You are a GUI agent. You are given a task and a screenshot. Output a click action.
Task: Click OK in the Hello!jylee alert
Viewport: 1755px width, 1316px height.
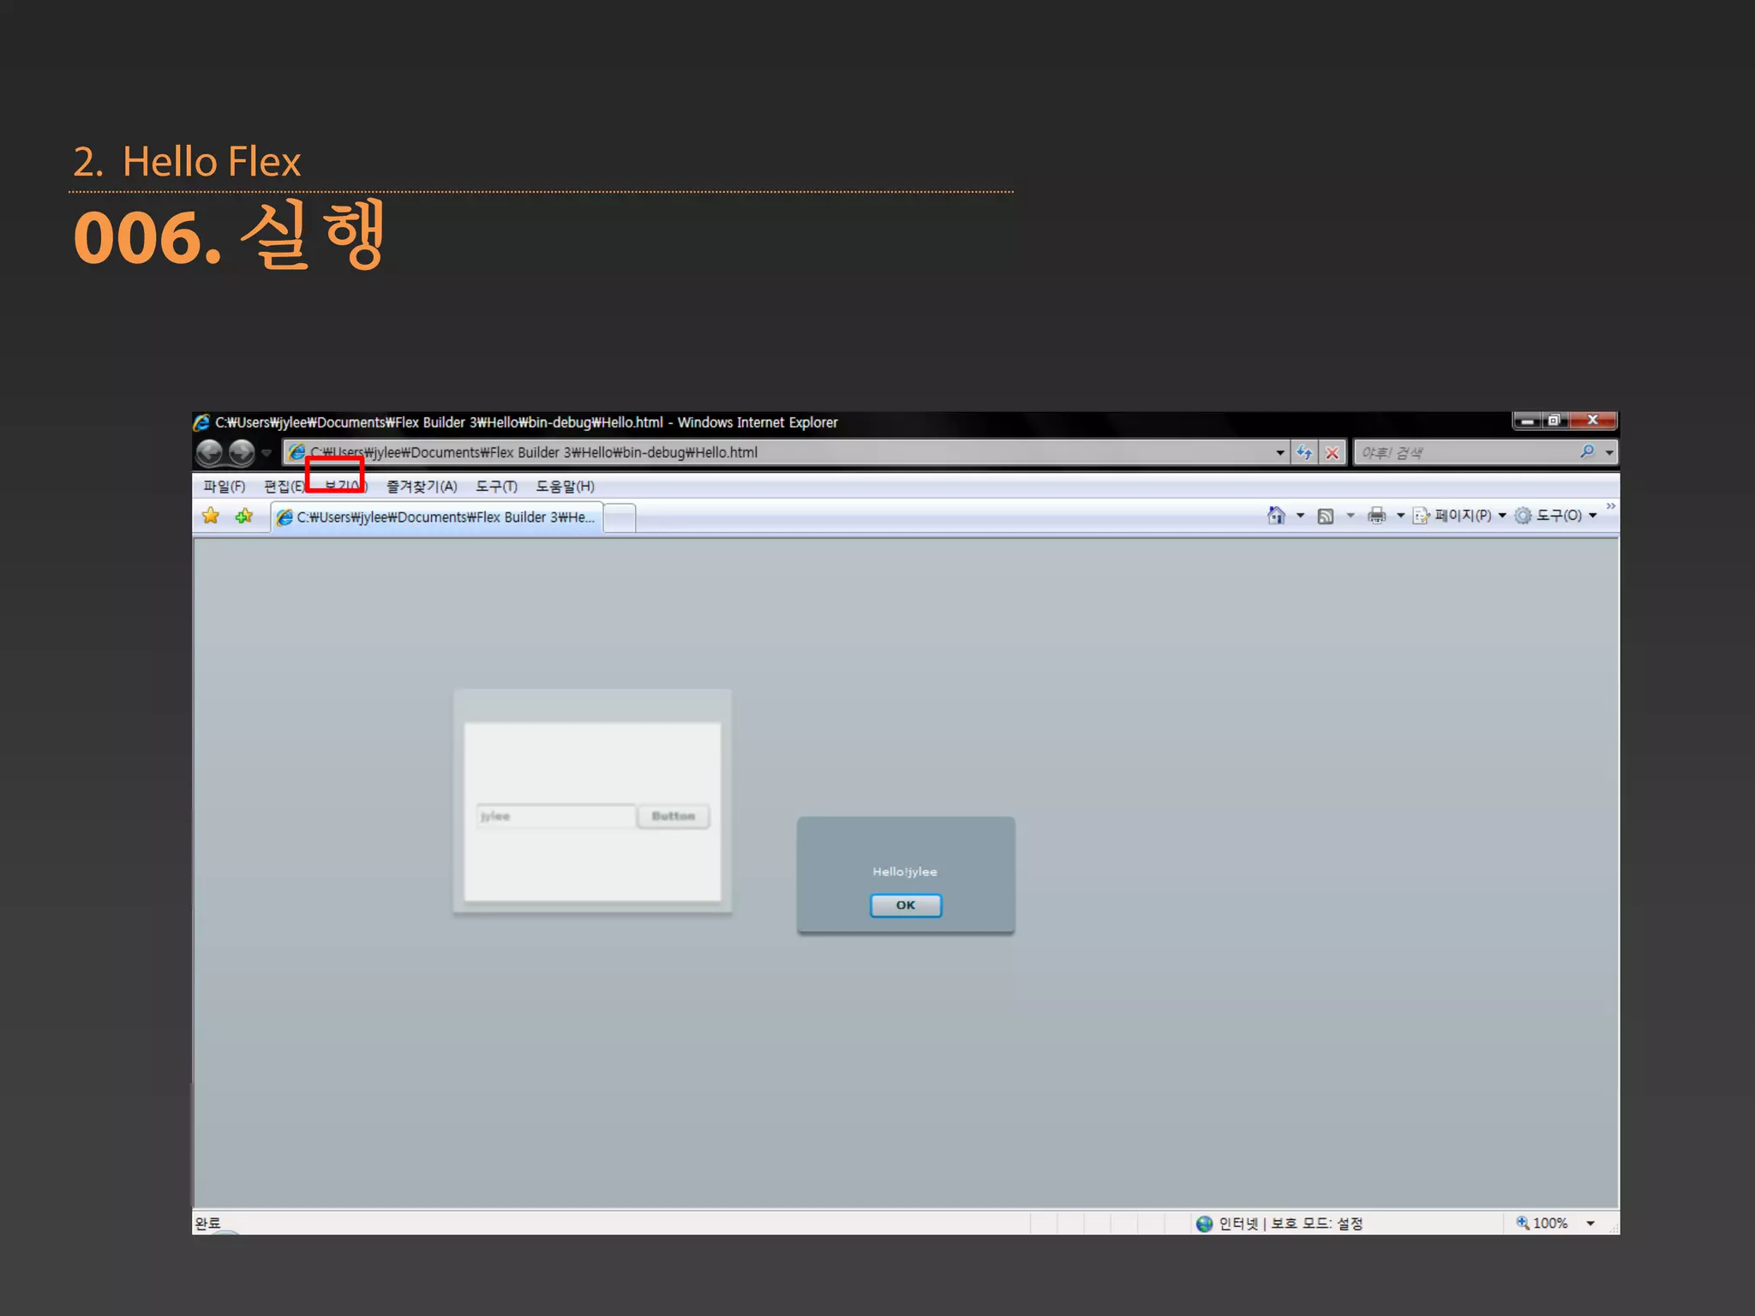click(x=906, y=906)
